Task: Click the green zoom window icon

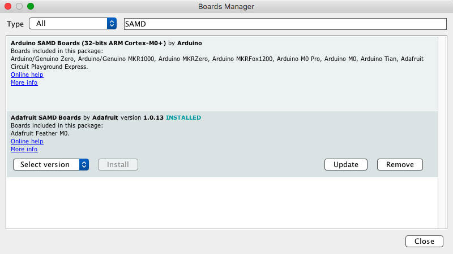Action: [31, 7]
